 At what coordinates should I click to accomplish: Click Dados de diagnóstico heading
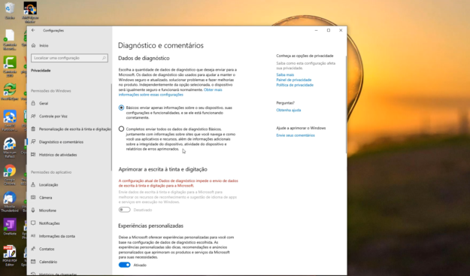click(144, 58)
